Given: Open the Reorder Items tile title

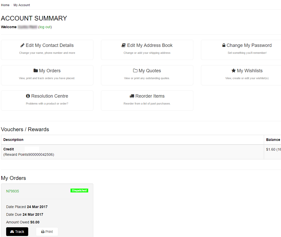Looking at the screenshot, I should [x=150, y=96].
